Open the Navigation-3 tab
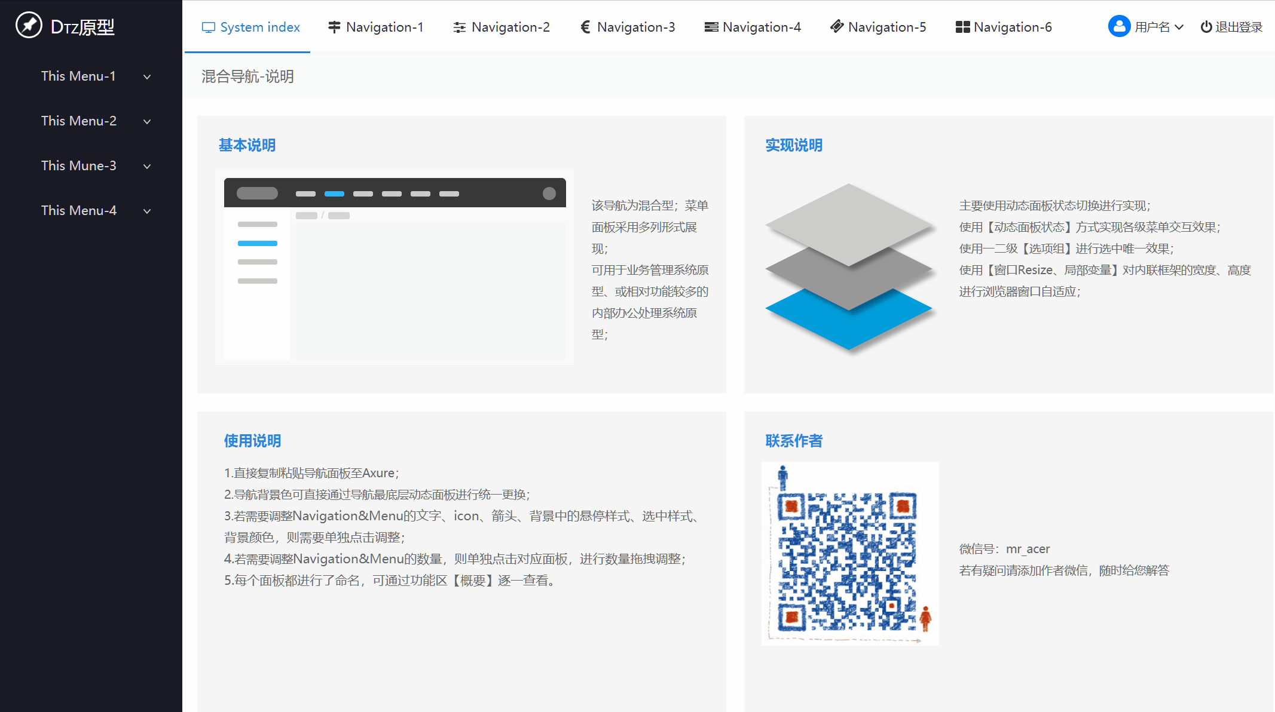 coord(627,27)
